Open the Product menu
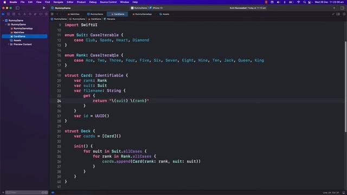This screenshot has width=347, height=195. (x=81, y=2)
